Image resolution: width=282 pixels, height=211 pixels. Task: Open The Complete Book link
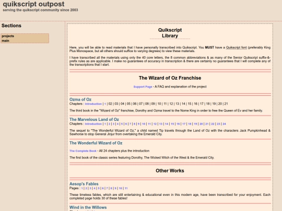pos(83,151)
